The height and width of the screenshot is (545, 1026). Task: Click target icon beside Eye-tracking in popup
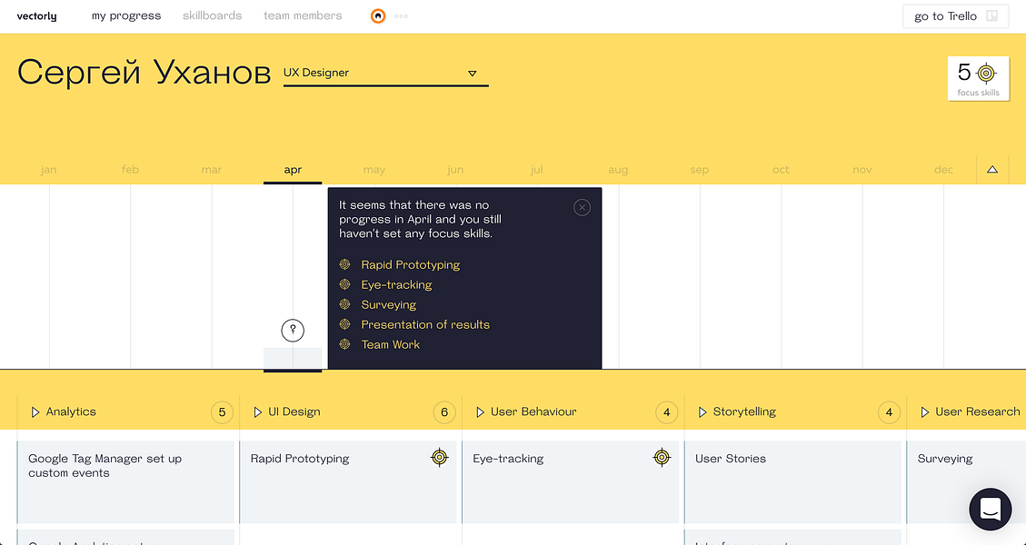(344, 284)
